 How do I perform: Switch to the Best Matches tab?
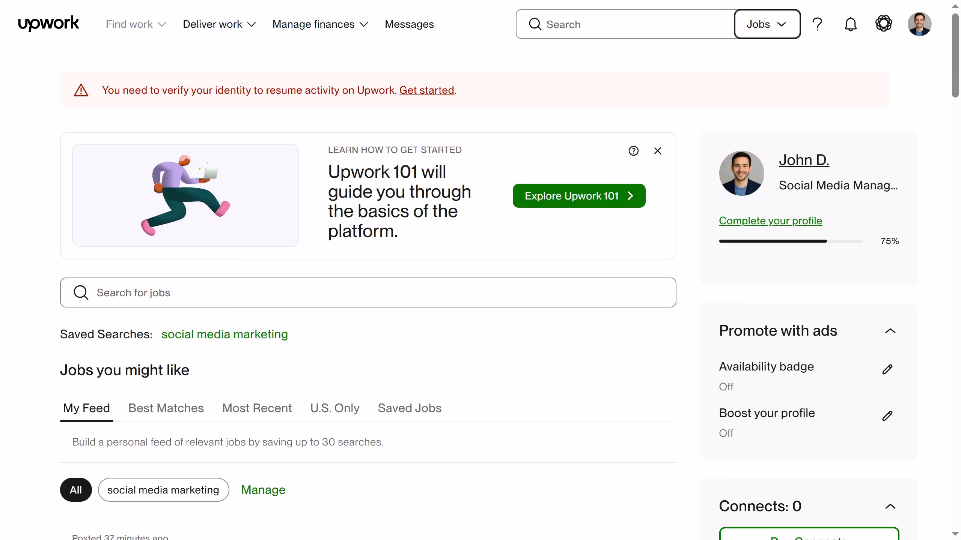(x=166, y=408)
